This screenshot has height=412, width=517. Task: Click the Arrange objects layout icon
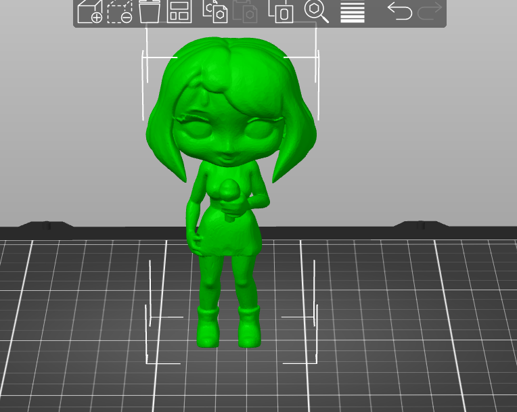[x=179, y=12]
